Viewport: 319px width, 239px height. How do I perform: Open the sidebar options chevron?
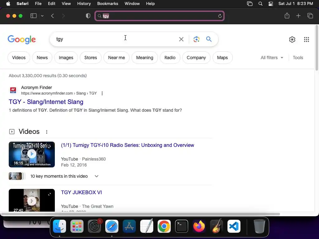42,16
